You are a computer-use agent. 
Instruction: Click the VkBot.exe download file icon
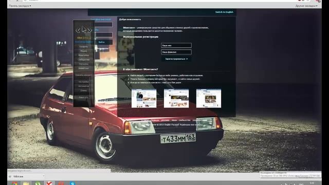coord(10,177)
